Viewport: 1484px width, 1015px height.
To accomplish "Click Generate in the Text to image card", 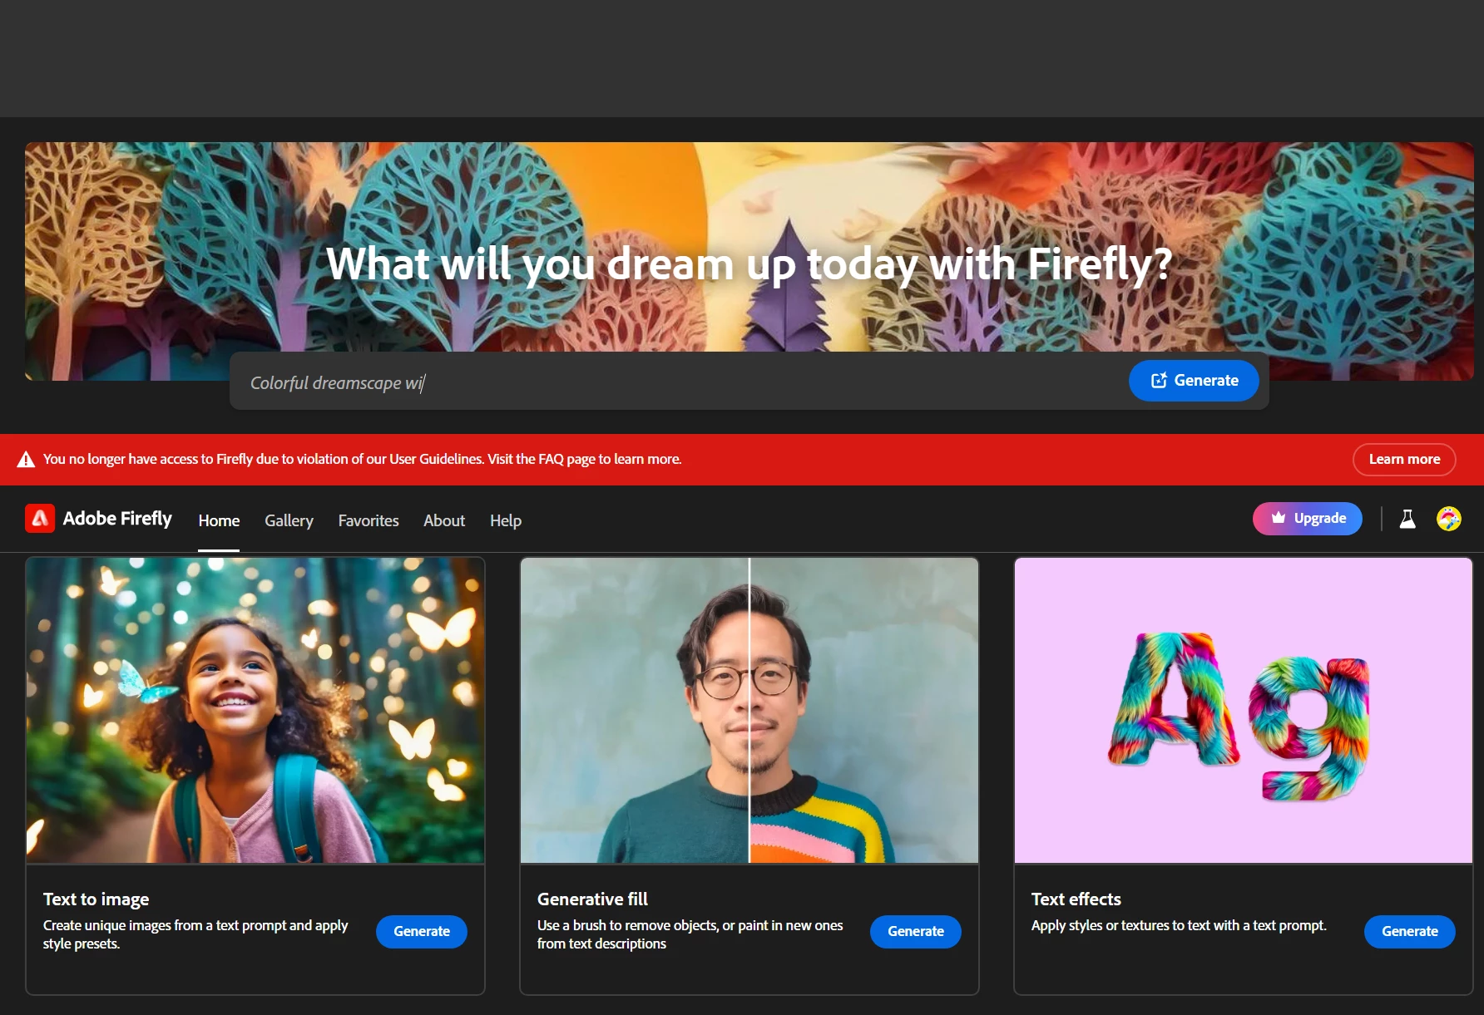I will (x=422, y=932).
